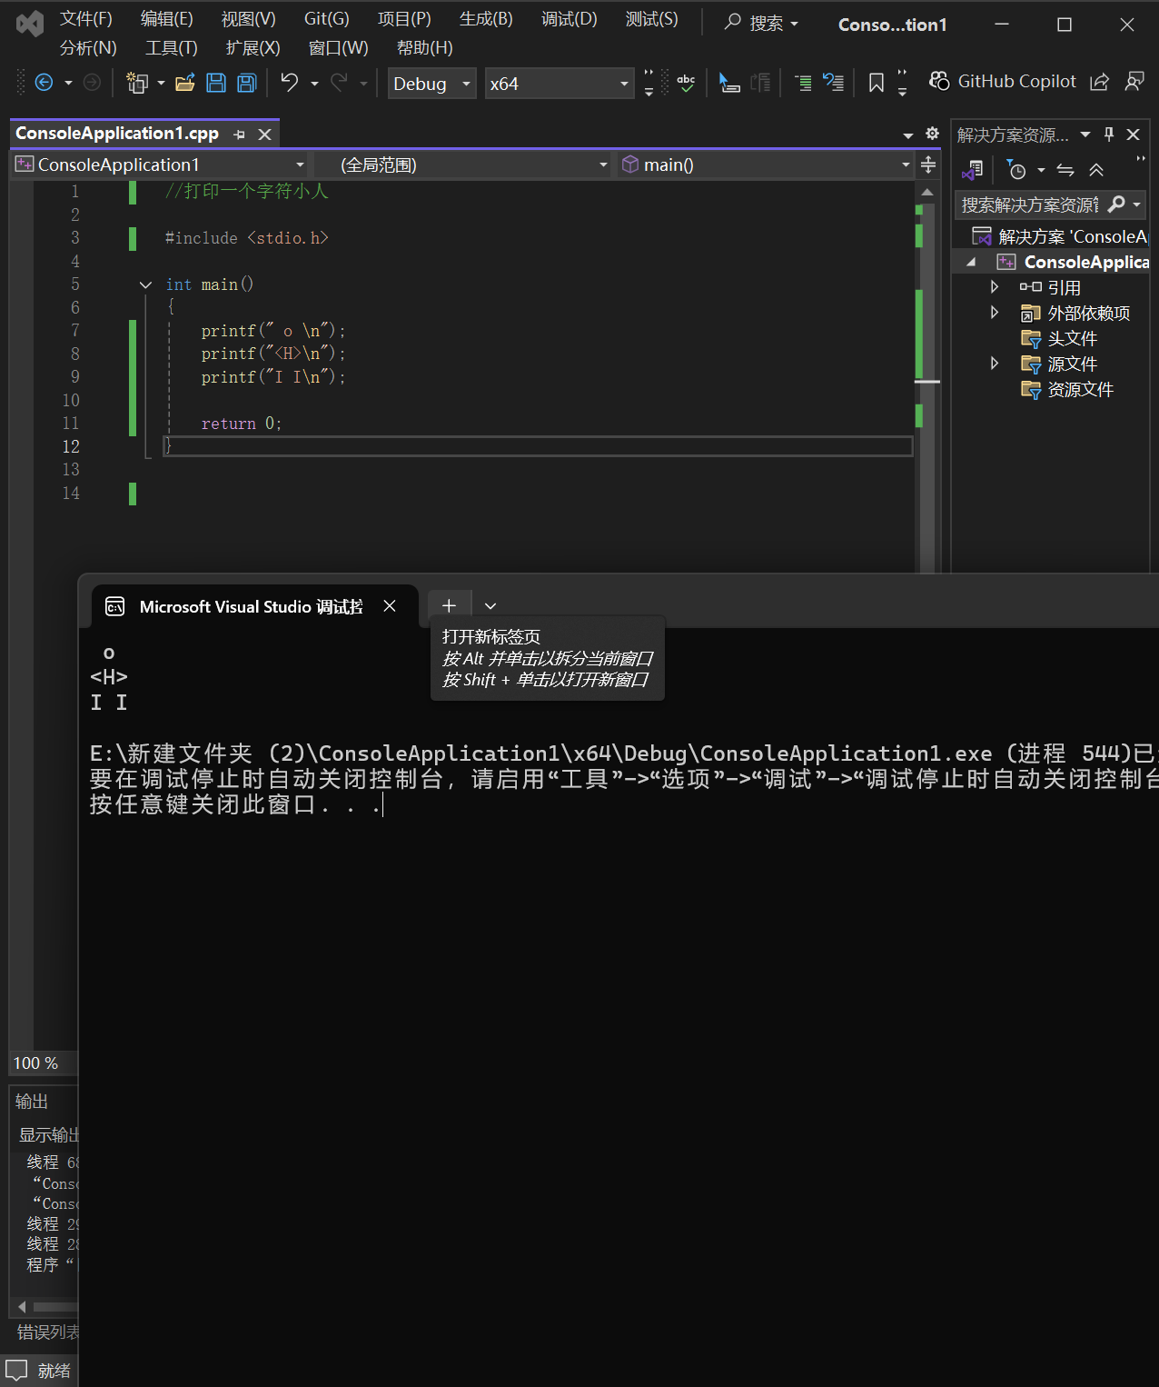
Task: Click the Undo arrow icon
Action: click(289, 83)
